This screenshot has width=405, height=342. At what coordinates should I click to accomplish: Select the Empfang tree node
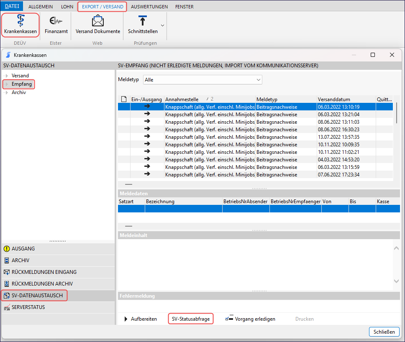click(21, 84)
